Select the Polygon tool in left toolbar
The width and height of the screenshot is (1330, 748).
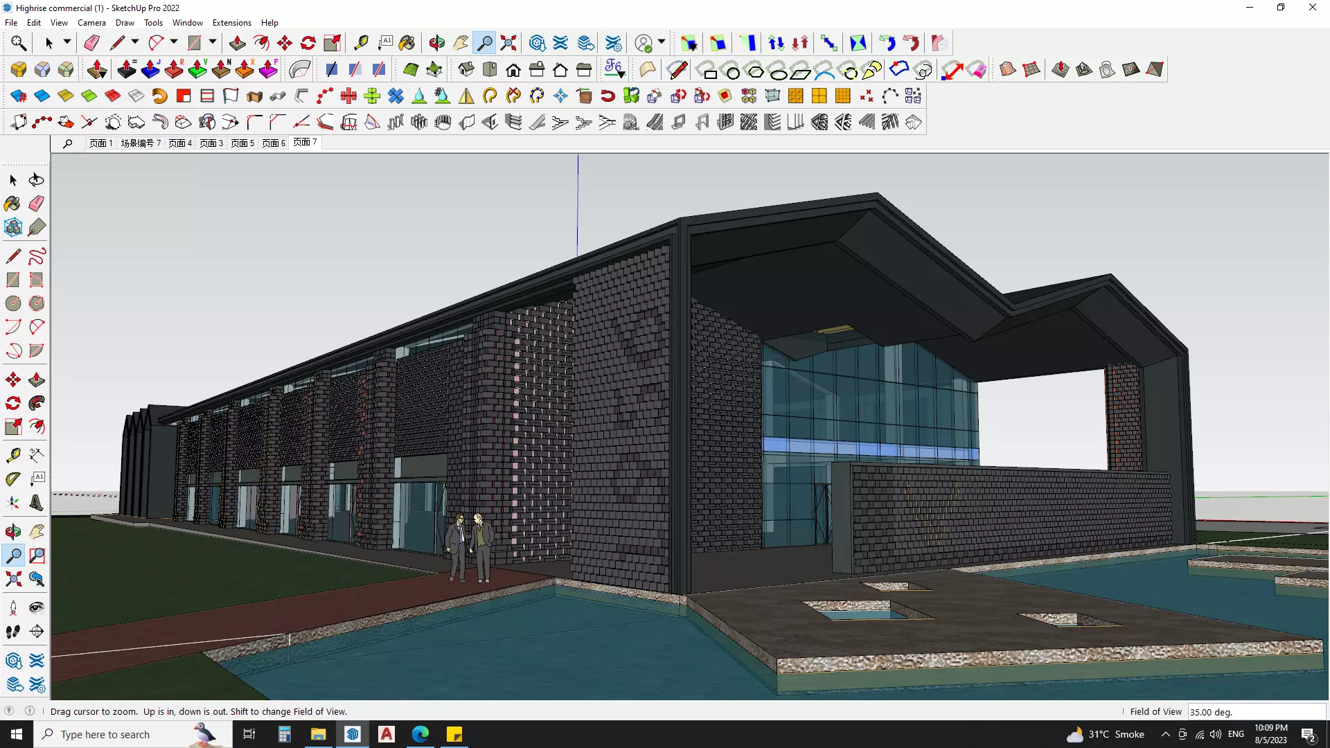pyautogui.click(x=37, y=303)
